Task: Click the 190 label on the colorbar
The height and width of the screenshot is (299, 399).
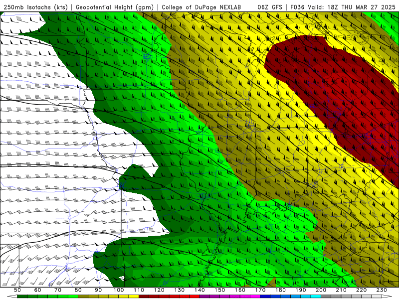Action: [301, 290]
